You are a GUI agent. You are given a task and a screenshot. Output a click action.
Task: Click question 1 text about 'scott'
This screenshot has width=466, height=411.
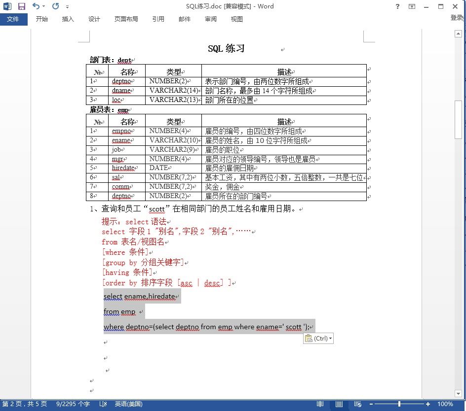click(x=193, y=209)
